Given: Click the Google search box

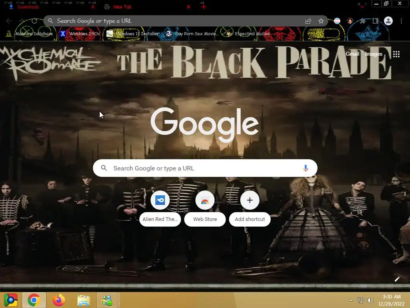Looking at the screenshot, I should 205,168.
